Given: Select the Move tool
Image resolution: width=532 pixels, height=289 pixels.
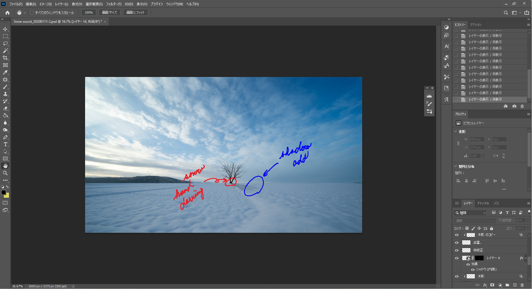Looking at the screenshot, I should pyautogui.click(x=5, y=29).
